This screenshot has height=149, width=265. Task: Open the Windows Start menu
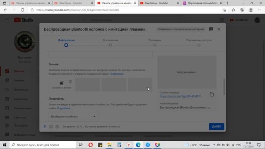(5, 145)
